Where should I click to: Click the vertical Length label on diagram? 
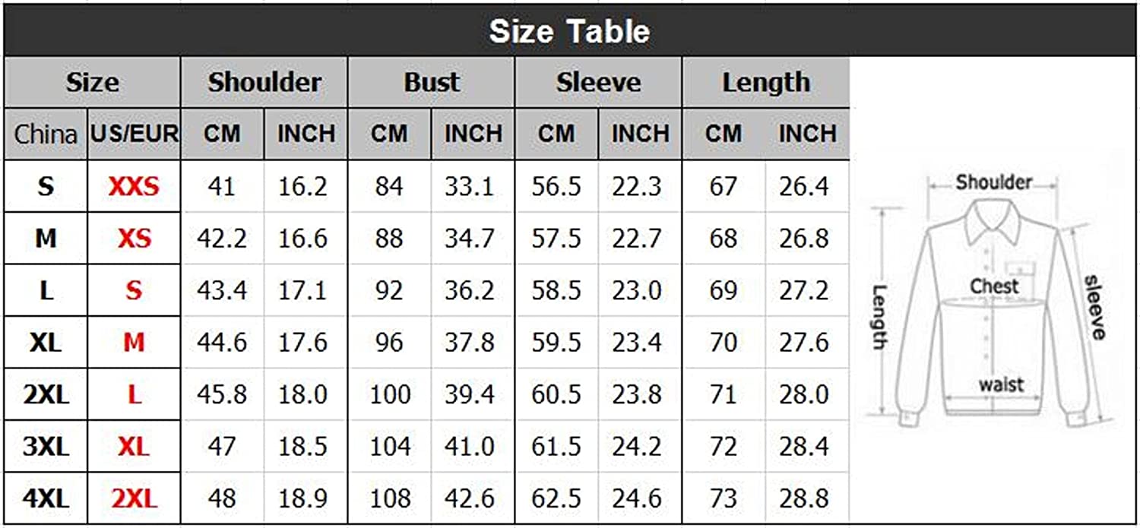click(x=879, y=317)
